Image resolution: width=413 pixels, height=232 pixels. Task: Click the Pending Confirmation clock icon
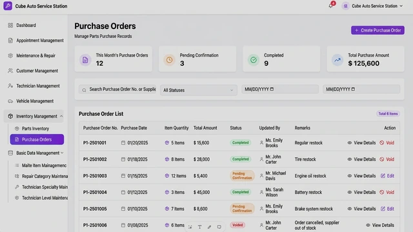click(169, 60)
